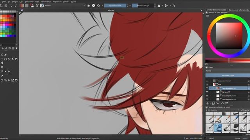Click the reload brush preset icon
This screenshot has width=250, height=140.
click(98, 5)
